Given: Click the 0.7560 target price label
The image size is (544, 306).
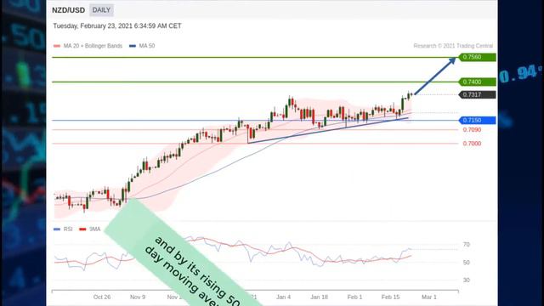Looking at the screenshot, I should click(x=478, y=57).
